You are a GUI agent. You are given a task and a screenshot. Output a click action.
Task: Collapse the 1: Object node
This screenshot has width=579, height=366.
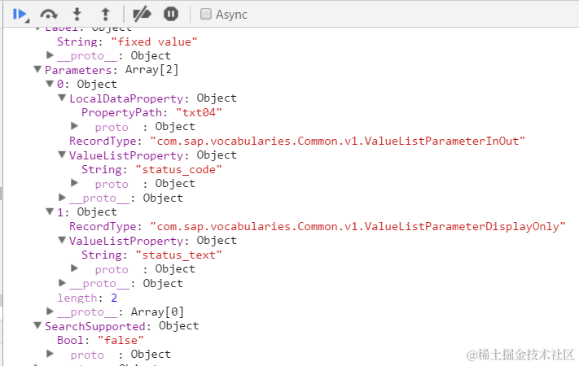coord(50,211)
